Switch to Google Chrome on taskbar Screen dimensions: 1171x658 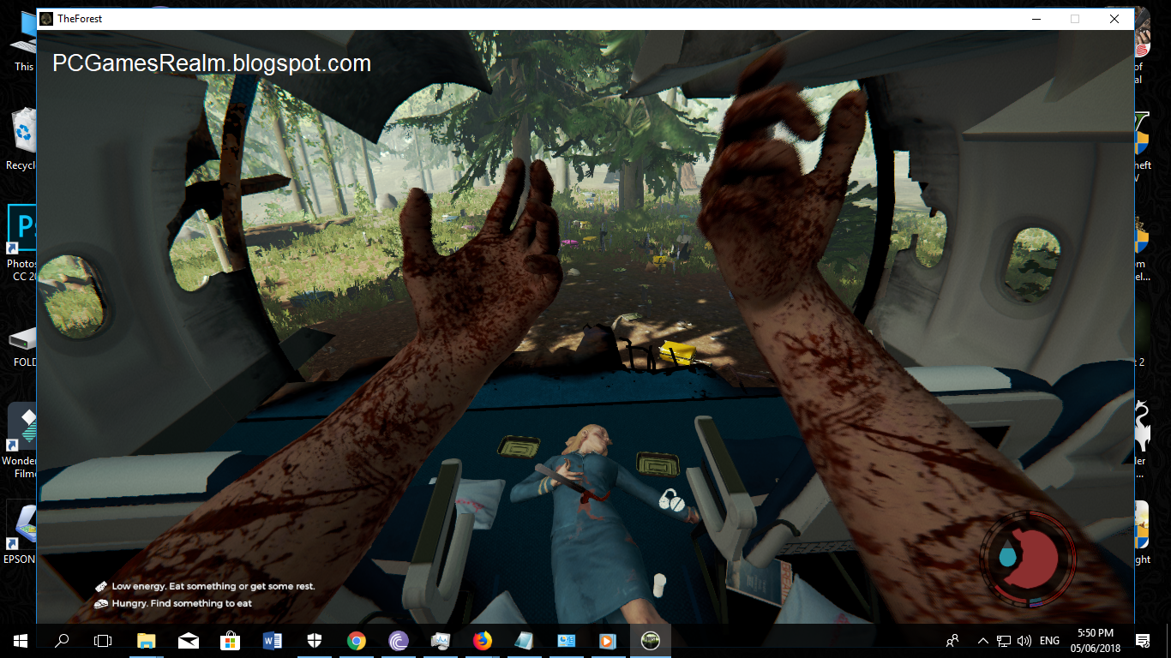click(x=357, y=640)
